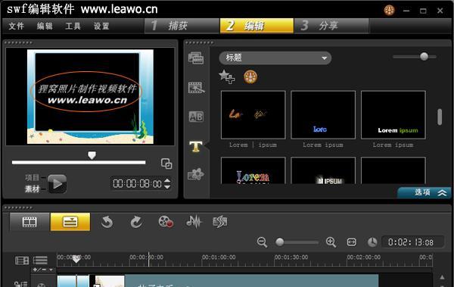Play the preview
This screenshot has width=454, height=287.
57,184
